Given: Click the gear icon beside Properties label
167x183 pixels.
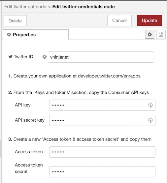Looking at the screenshot, I should pos(9,35).
